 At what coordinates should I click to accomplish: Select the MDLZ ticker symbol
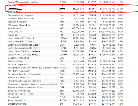[x=63, y=68]
